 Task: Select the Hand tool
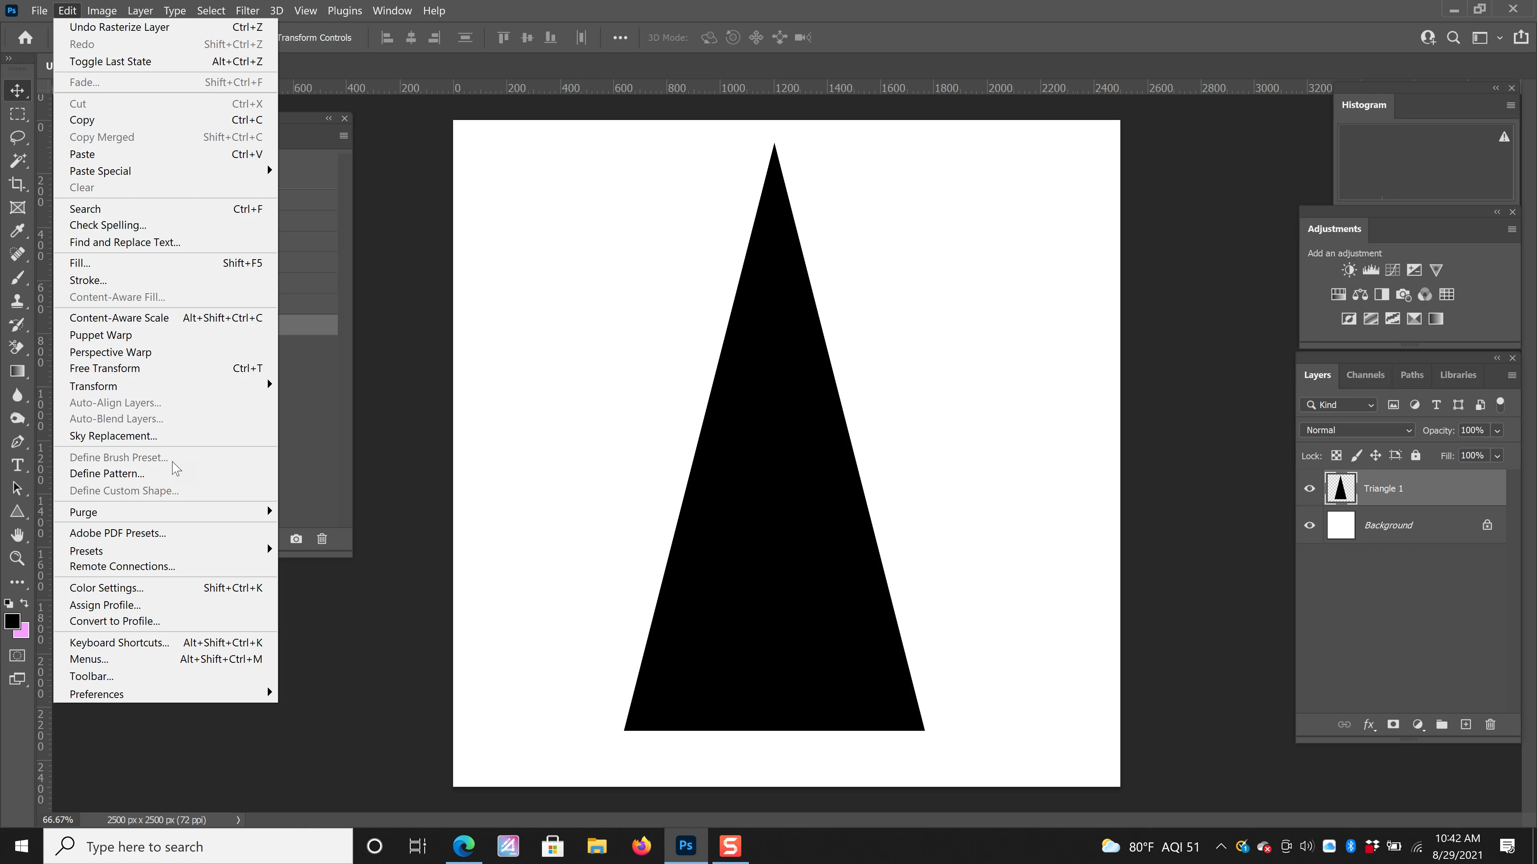pyautogui.click(x=17, y=535)
